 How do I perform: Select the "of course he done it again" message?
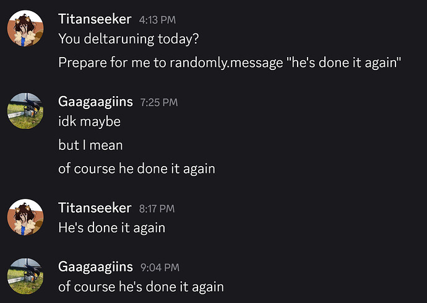pos(137,169)
